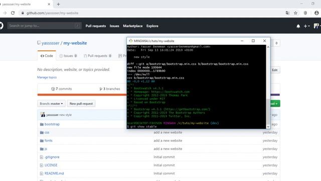The height and width of the screenshot is (181, 321).
Task: Open the Chrome profile icon
Action: coord(316,13)
